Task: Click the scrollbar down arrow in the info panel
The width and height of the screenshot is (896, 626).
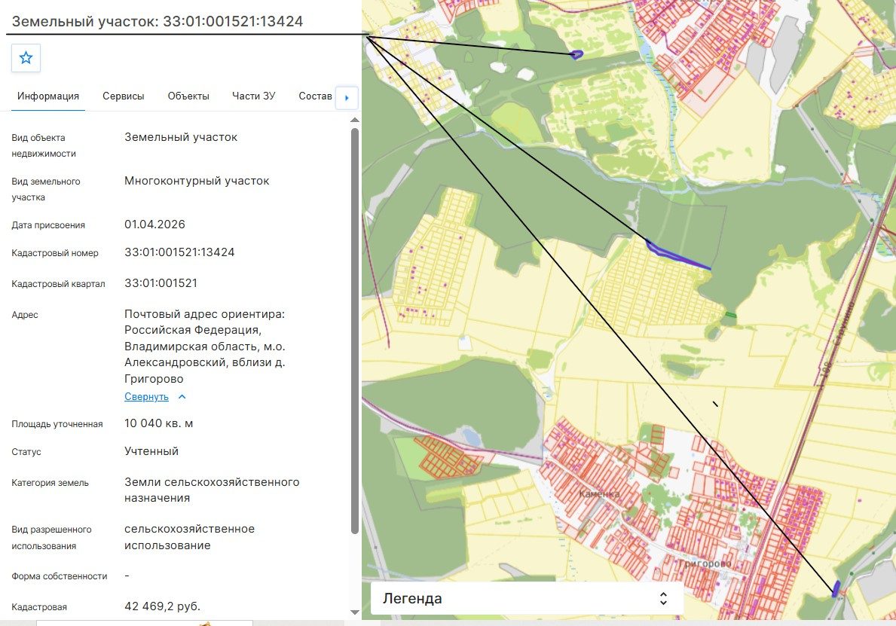Action: (354, 612)
